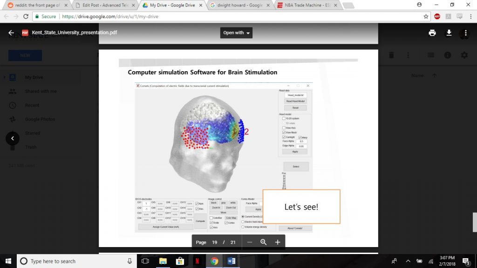Close the reddit tab
This screenshot has width=477, height=268.
pyautogui.click(x=66, y=5)
